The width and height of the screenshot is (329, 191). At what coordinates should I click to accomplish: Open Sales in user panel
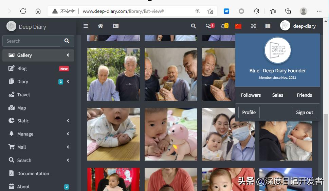[x=278, y=95]
